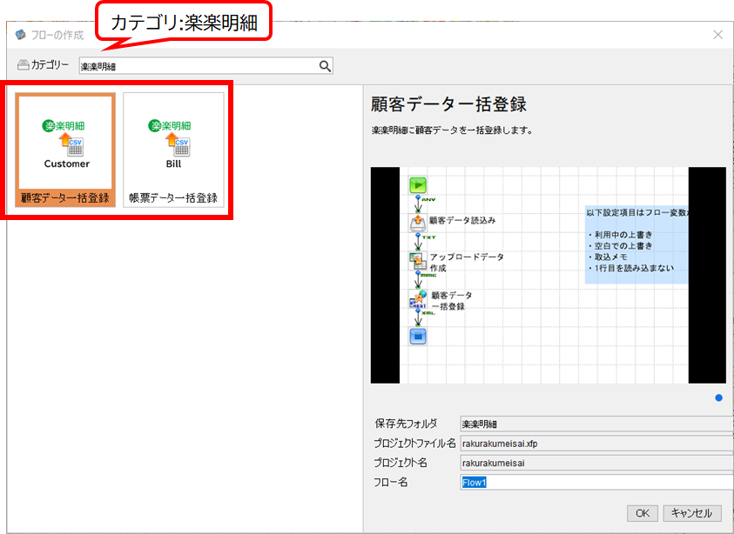Click the フローの作成 title bar icon
Screen dimensions: 734x534
tap(21, 35)
